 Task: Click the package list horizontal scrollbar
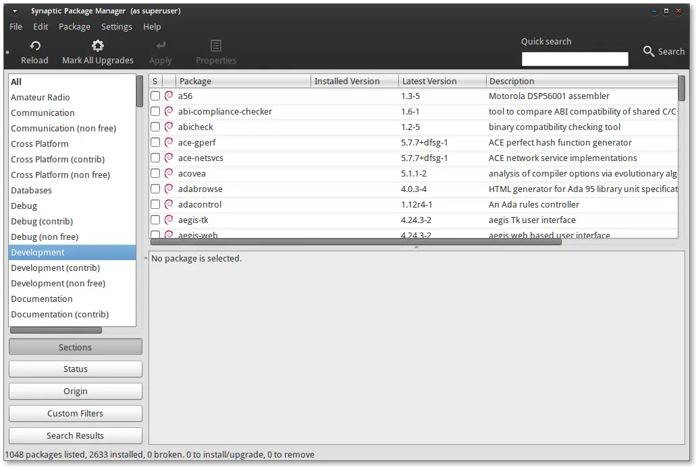coord(356,242)
